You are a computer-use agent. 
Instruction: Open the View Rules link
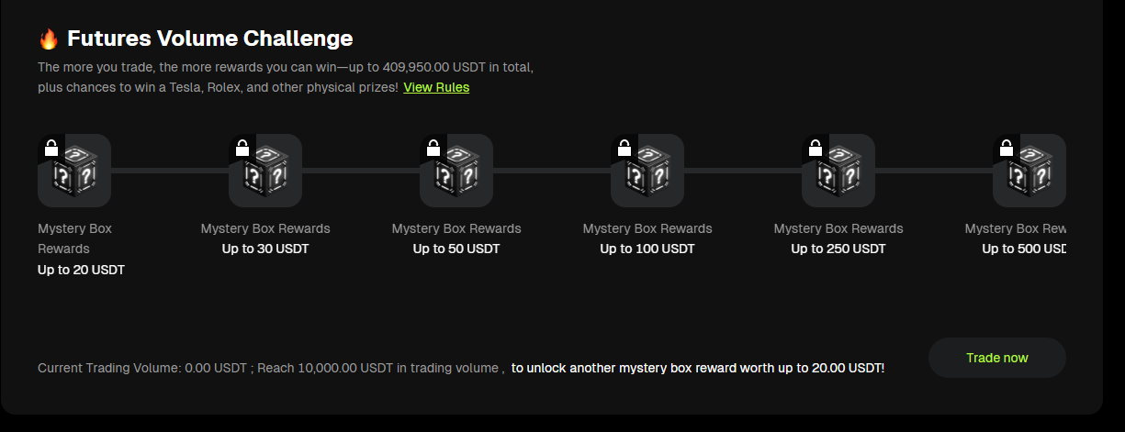[x=436, y=87]
